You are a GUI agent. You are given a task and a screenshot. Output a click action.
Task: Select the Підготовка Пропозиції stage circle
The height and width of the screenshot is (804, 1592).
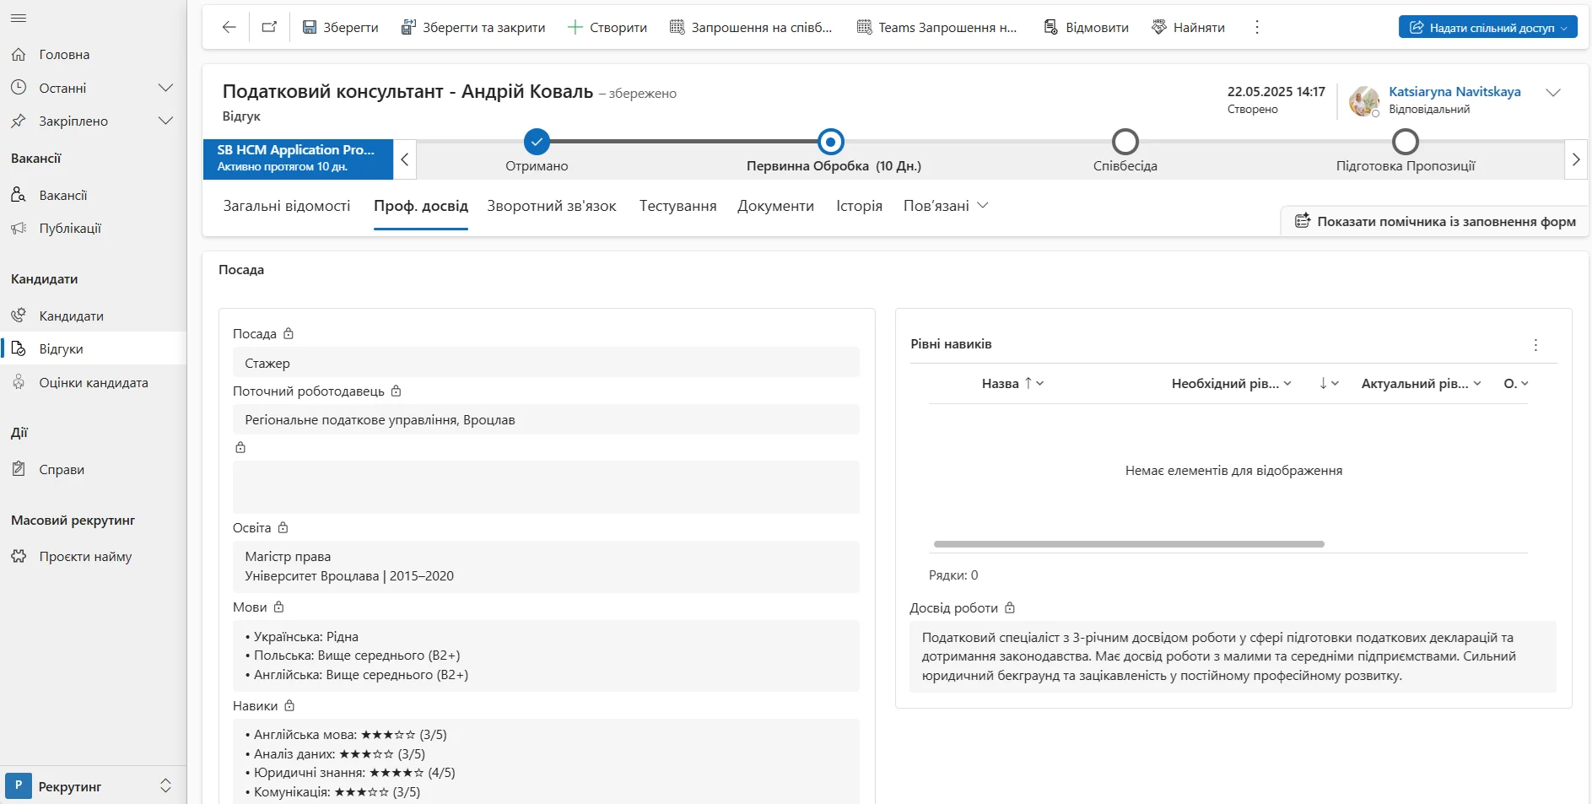tap(1405, 142)
